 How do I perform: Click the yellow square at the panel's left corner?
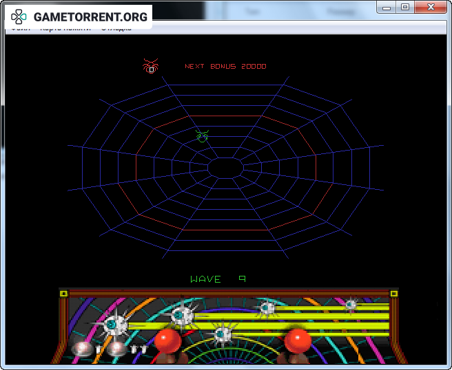click(x=63, y=294)
